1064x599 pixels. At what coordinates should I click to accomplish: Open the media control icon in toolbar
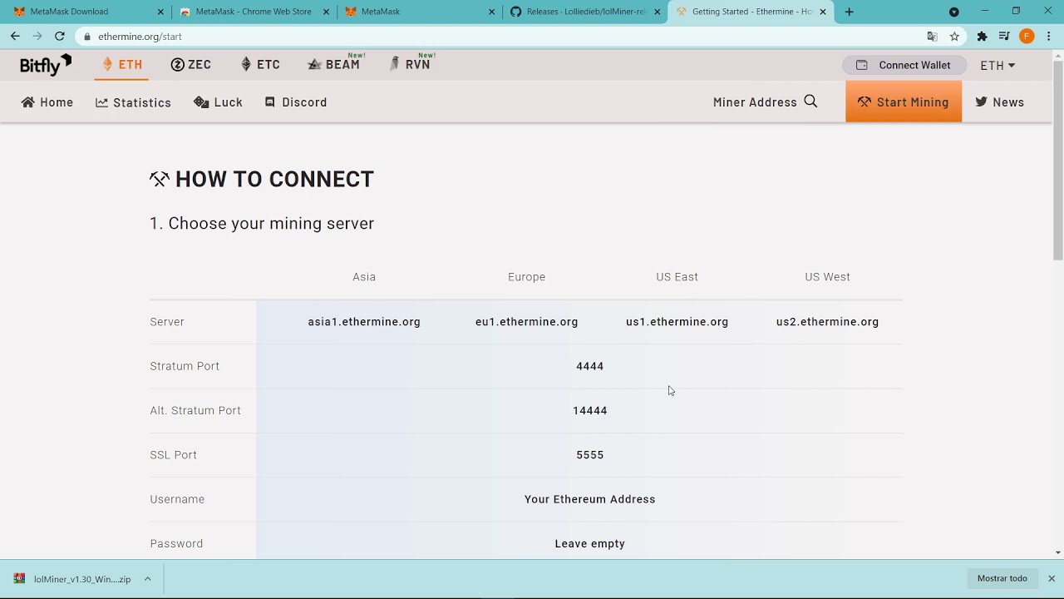(x=1004, y=37)
